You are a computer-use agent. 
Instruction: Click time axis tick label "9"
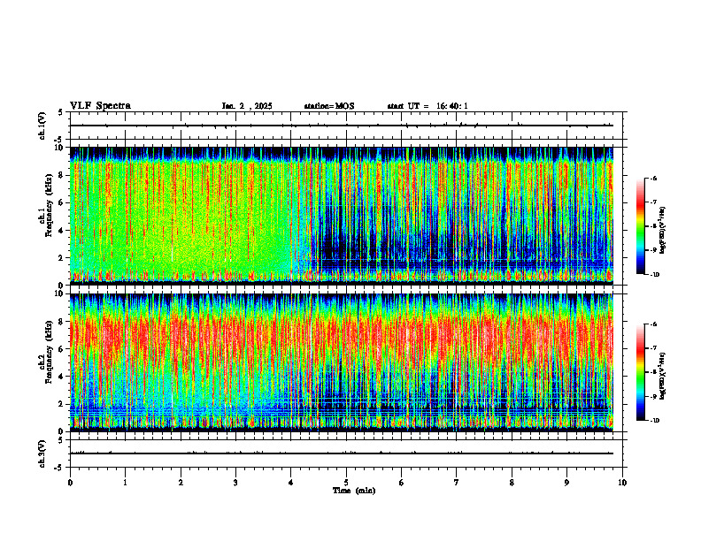[x=566, y=483]
